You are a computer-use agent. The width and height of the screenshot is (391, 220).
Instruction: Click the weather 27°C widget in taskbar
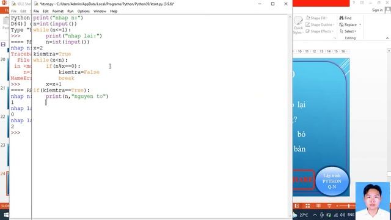pos(301,215)
